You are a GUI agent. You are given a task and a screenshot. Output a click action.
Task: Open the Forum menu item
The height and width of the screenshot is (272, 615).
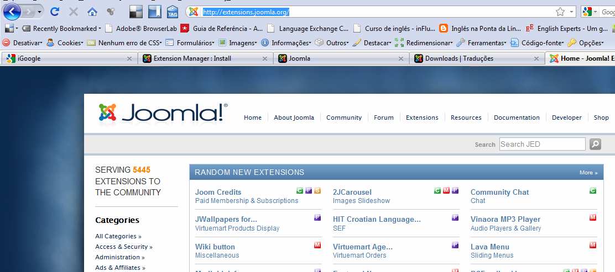[384, 118]
